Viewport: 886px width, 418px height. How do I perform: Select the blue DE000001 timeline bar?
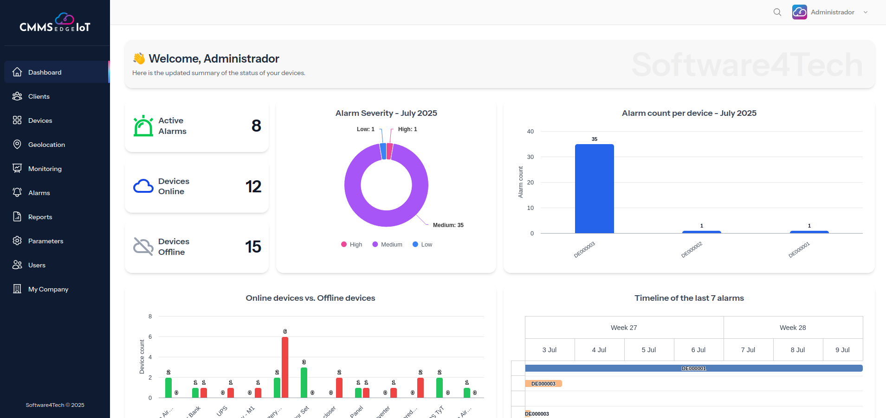693,368
